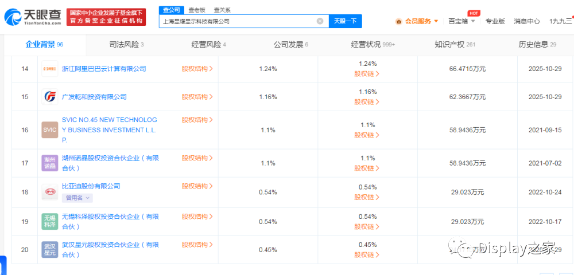The width and height of the screenshot is (574, 275).
Task: Click the 无锡科泽 logo badge
Action: tap(50, 222)
